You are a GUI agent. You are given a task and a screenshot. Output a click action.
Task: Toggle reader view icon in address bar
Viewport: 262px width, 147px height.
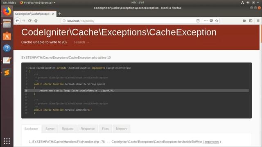pyautogui.click(x=198, y=21)
